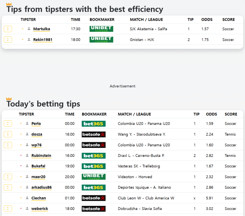245x216 pixels.
Task: Click the betsafe logo in Ciechan's row
Action: click(94, 198)
